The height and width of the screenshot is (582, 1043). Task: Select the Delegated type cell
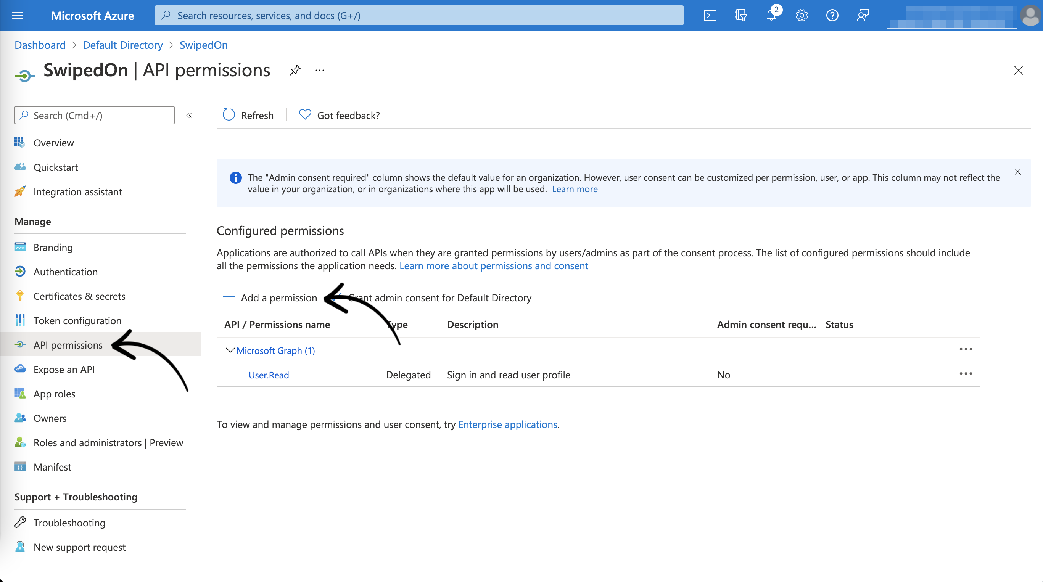point(408,375)
